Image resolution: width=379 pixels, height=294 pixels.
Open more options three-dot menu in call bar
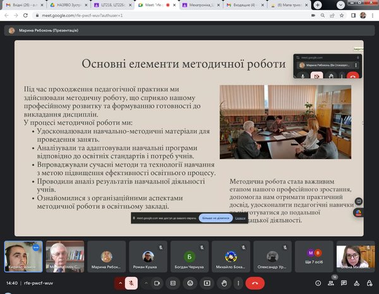(240, 283)
